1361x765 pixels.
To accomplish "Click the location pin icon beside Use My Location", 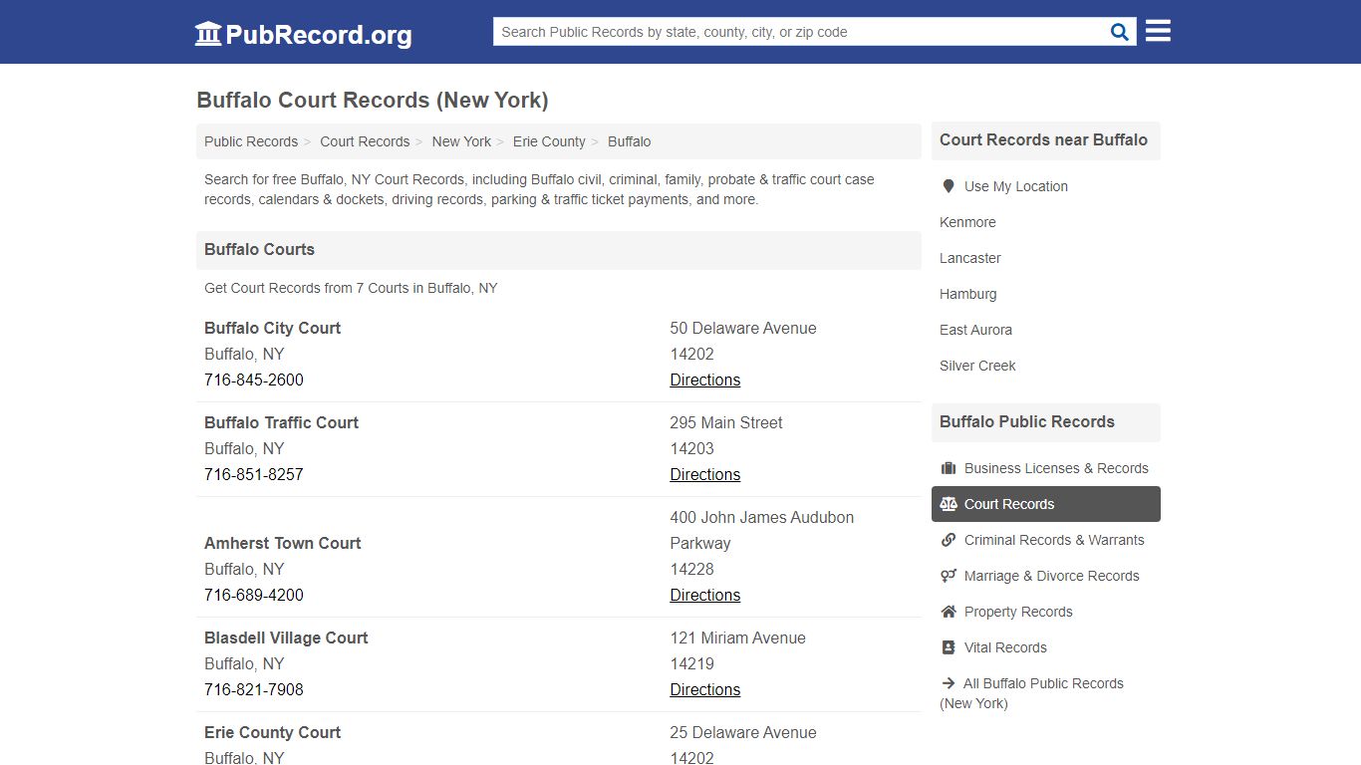I will point(949,186).
